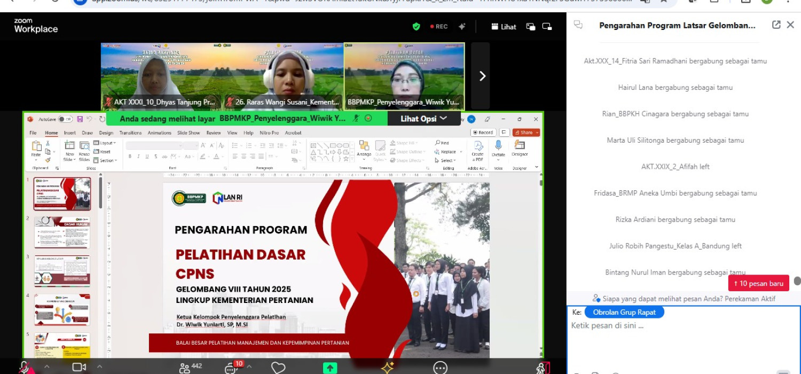Show next participant videos with arrow
This screenshot has width=801, height=374.
(x=482, y=76)
